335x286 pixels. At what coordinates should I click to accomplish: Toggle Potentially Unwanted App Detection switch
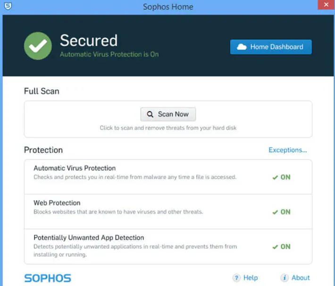click(281, 246)
